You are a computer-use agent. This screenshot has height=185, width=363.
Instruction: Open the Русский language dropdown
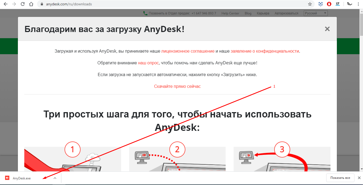pos(316,13)
